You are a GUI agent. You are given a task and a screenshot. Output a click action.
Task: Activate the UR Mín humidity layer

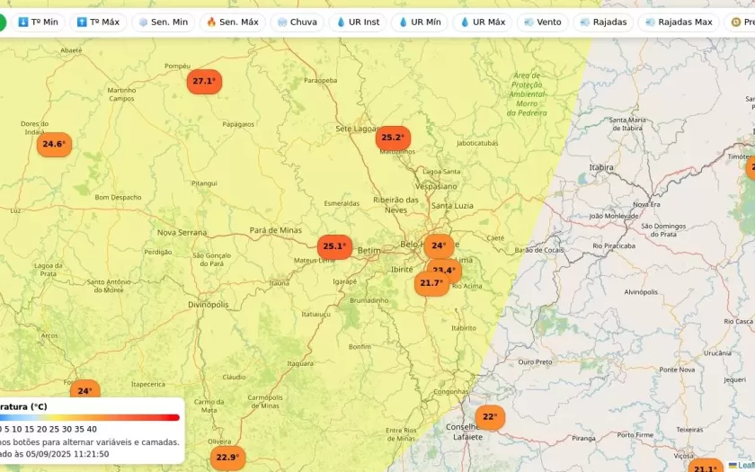coord(419,22)
